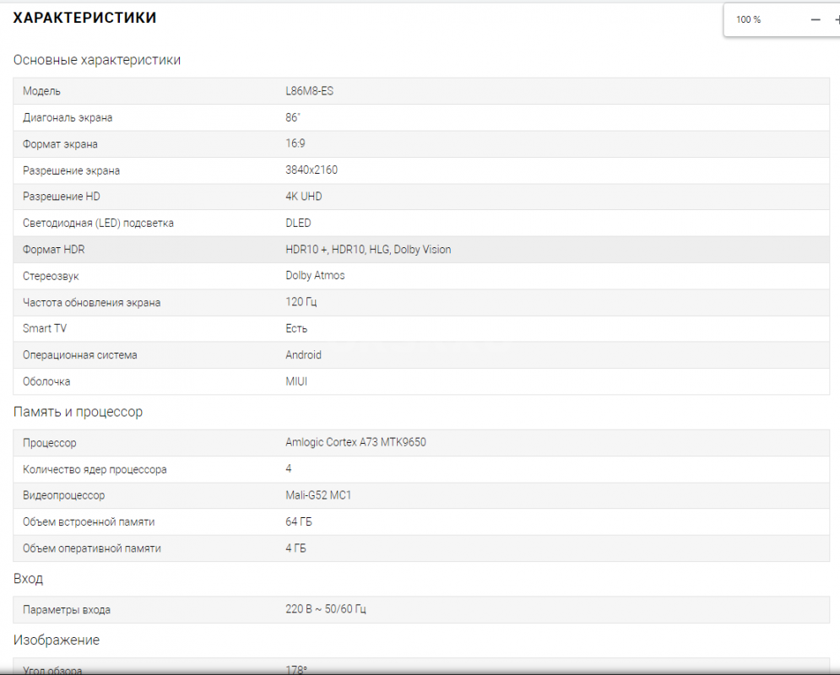
Task: Click the zoom in plus button
Action: pyautogui.click(x=836, y=19)
